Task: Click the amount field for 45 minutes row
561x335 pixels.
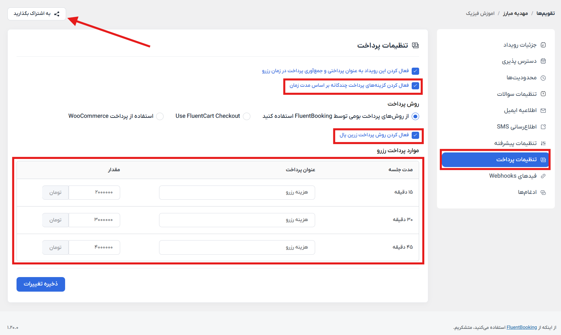Action: pos(94,248)
